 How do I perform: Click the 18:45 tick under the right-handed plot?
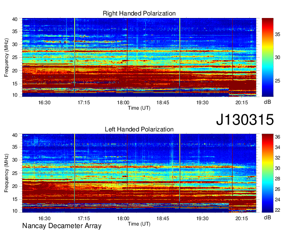click(163, 103)
